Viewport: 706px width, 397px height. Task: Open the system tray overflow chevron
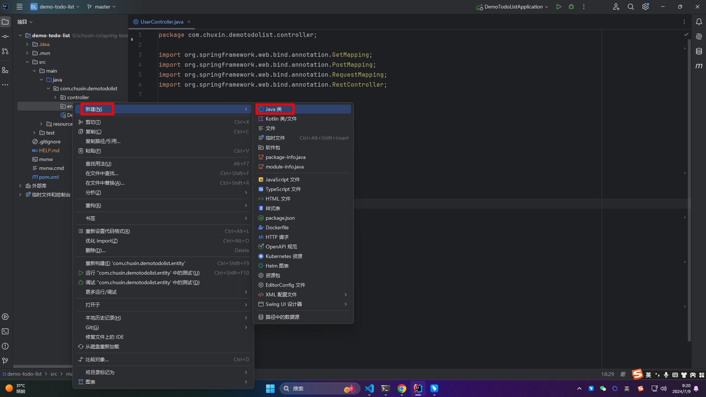click(x=579, y=389)
